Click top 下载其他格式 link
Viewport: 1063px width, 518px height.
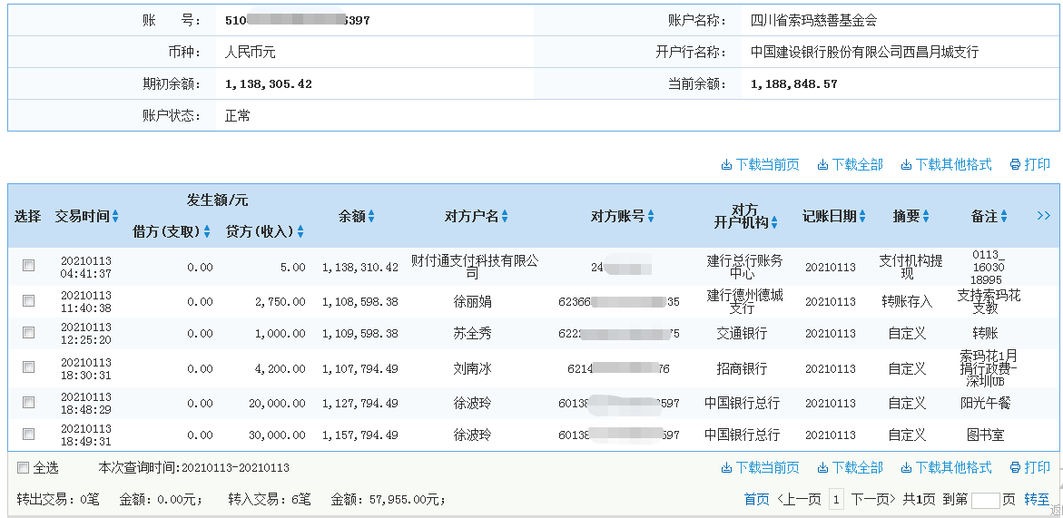[947, 164]
